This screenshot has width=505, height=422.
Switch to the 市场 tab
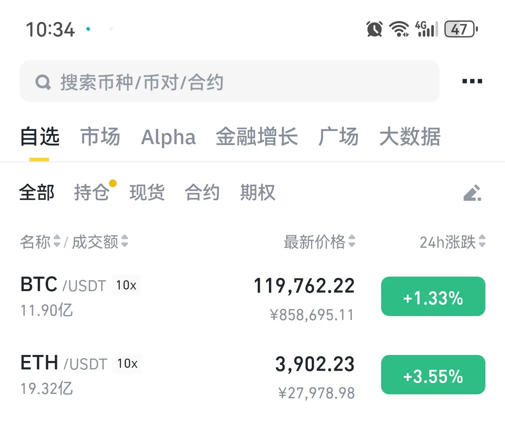100,137
